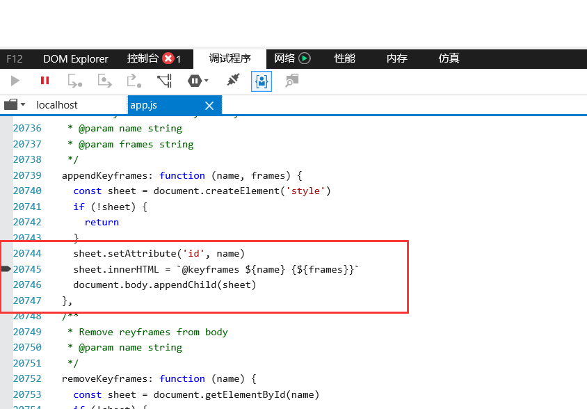Open the 仿真 emulation tab
This screenshot has width=587, height=409.
coord(449,59)
